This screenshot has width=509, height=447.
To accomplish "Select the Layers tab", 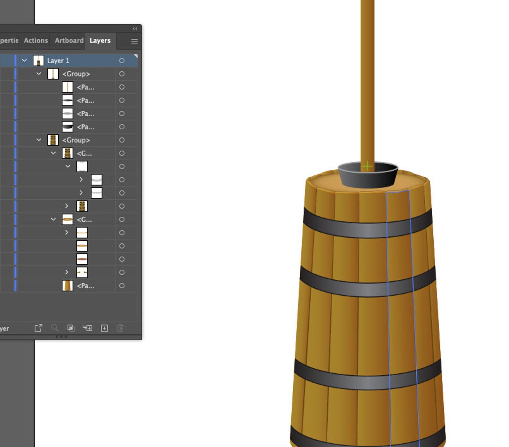I will [x=100, y=41].
